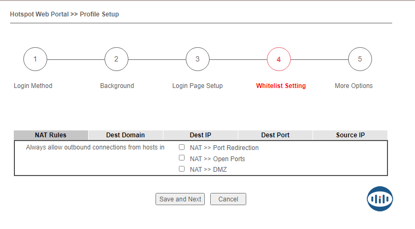Screen dimensions: 415x229
Task: Show the Dest Port tab
Action: pyautogui.click(x=275, y=135)
